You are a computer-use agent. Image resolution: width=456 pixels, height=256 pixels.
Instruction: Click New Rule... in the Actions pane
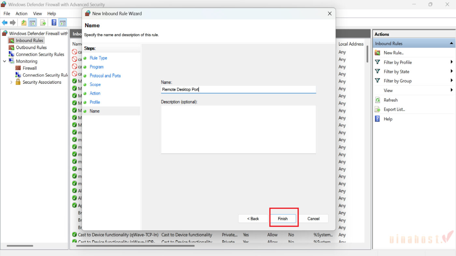tap(393, 53)
